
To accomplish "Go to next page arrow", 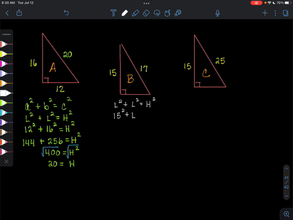I will [x=286, y=196].
